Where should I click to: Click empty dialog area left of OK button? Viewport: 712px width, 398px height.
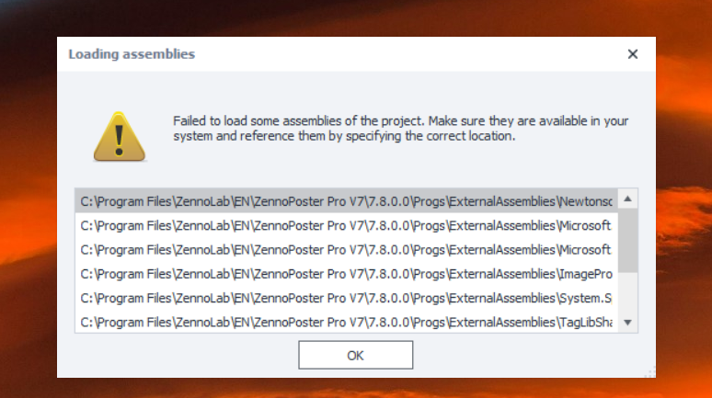184,355
